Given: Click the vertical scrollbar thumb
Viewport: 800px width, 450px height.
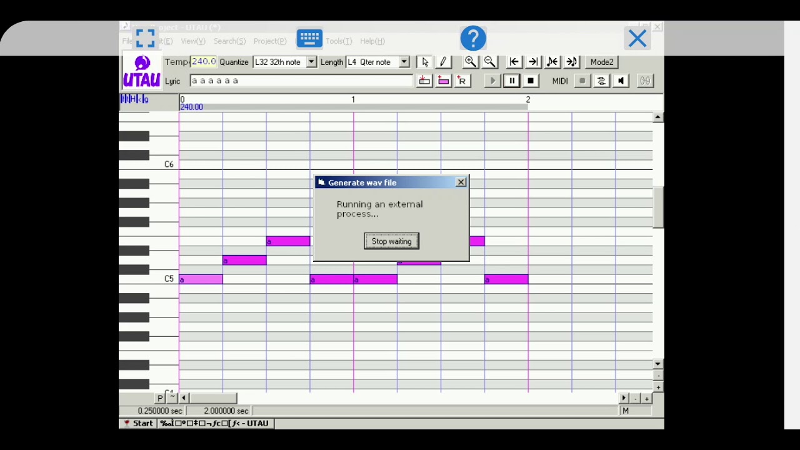Looking at the screenshot, I should pyautogui.click(x=658, y=207).
